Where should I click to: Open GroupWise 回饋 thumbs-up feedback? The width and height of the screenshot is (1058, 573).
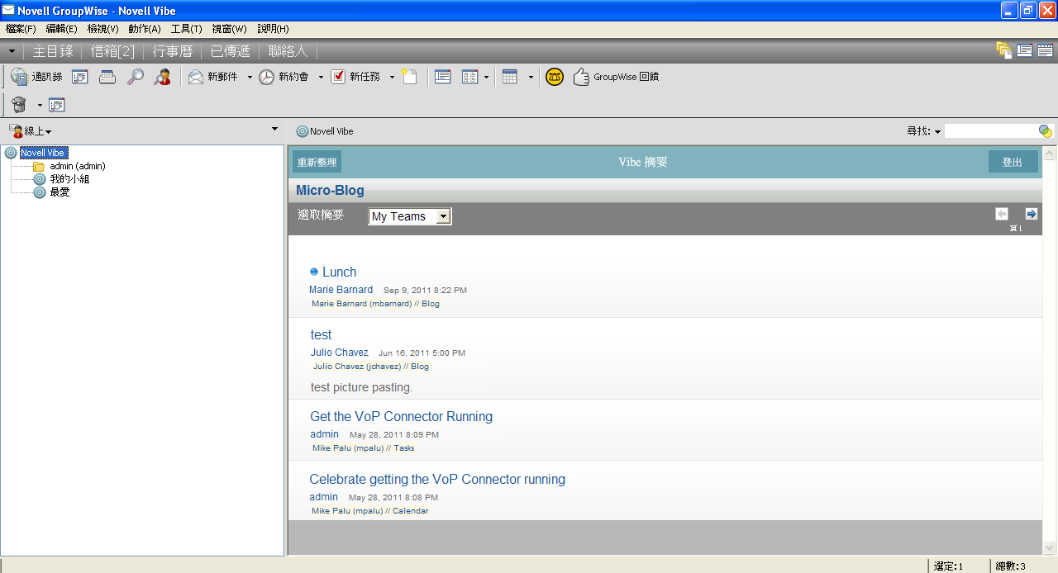pyautogui.click(x=616, y=77)
